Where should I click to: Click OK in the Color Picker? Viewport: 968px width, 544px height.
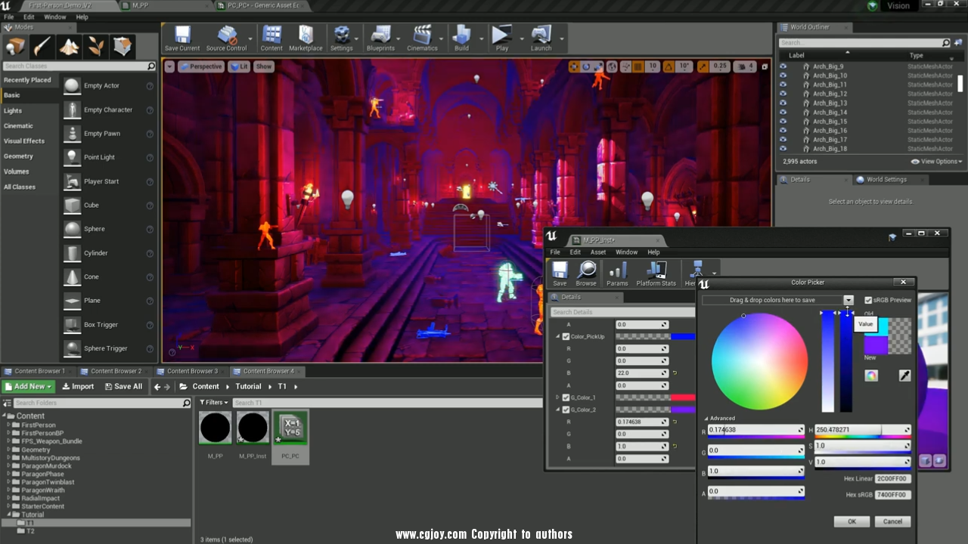[x=852, y=521]
